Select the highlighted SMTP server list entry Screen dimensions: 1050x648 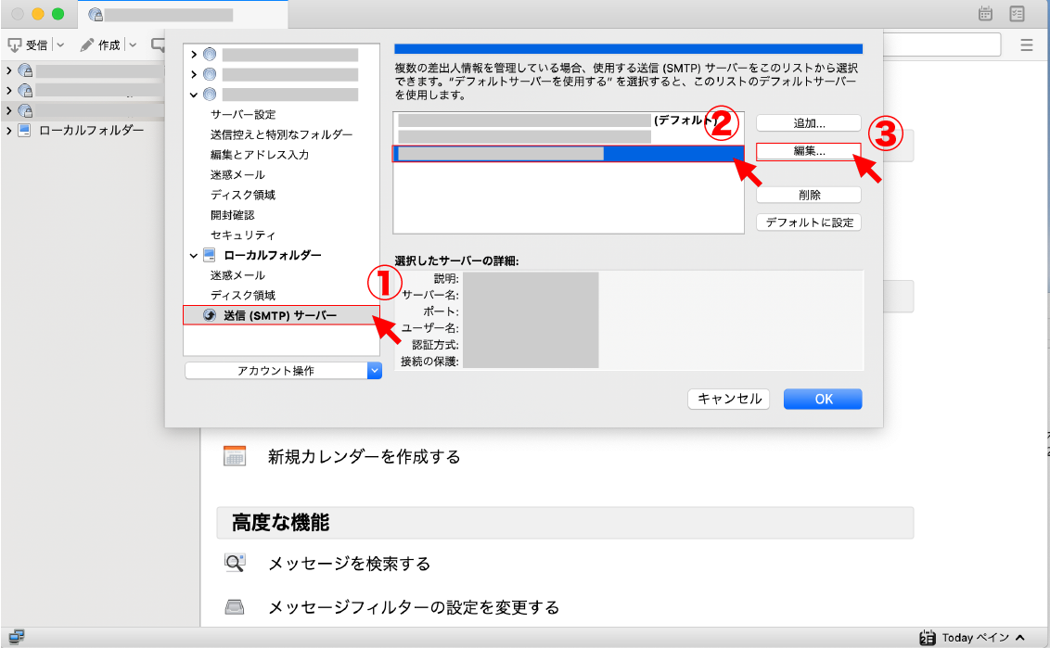point(568,154)
